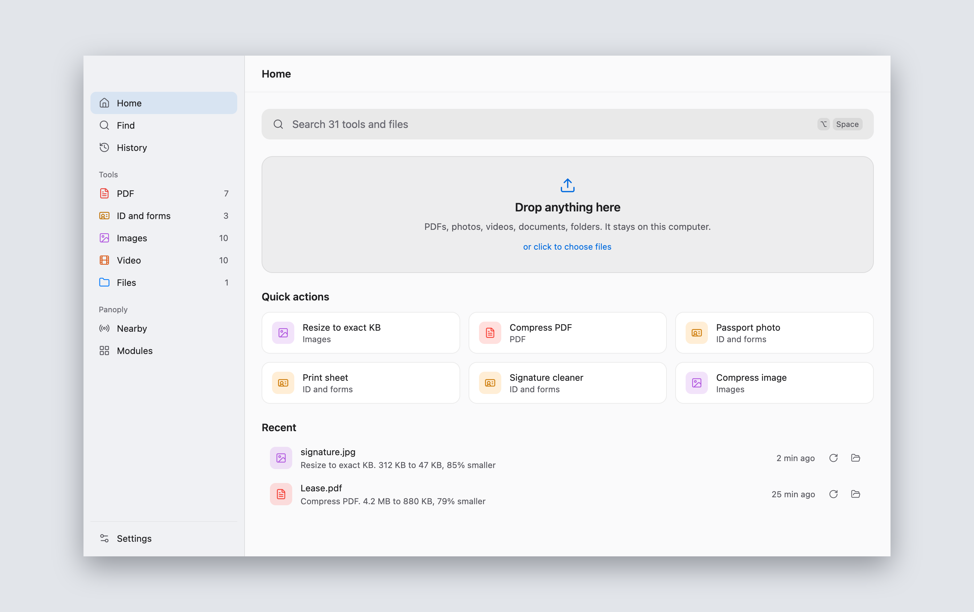Click the '25 min ago' timestamp
This screenshot has height=612, width=974.
[x=793, y=494]
